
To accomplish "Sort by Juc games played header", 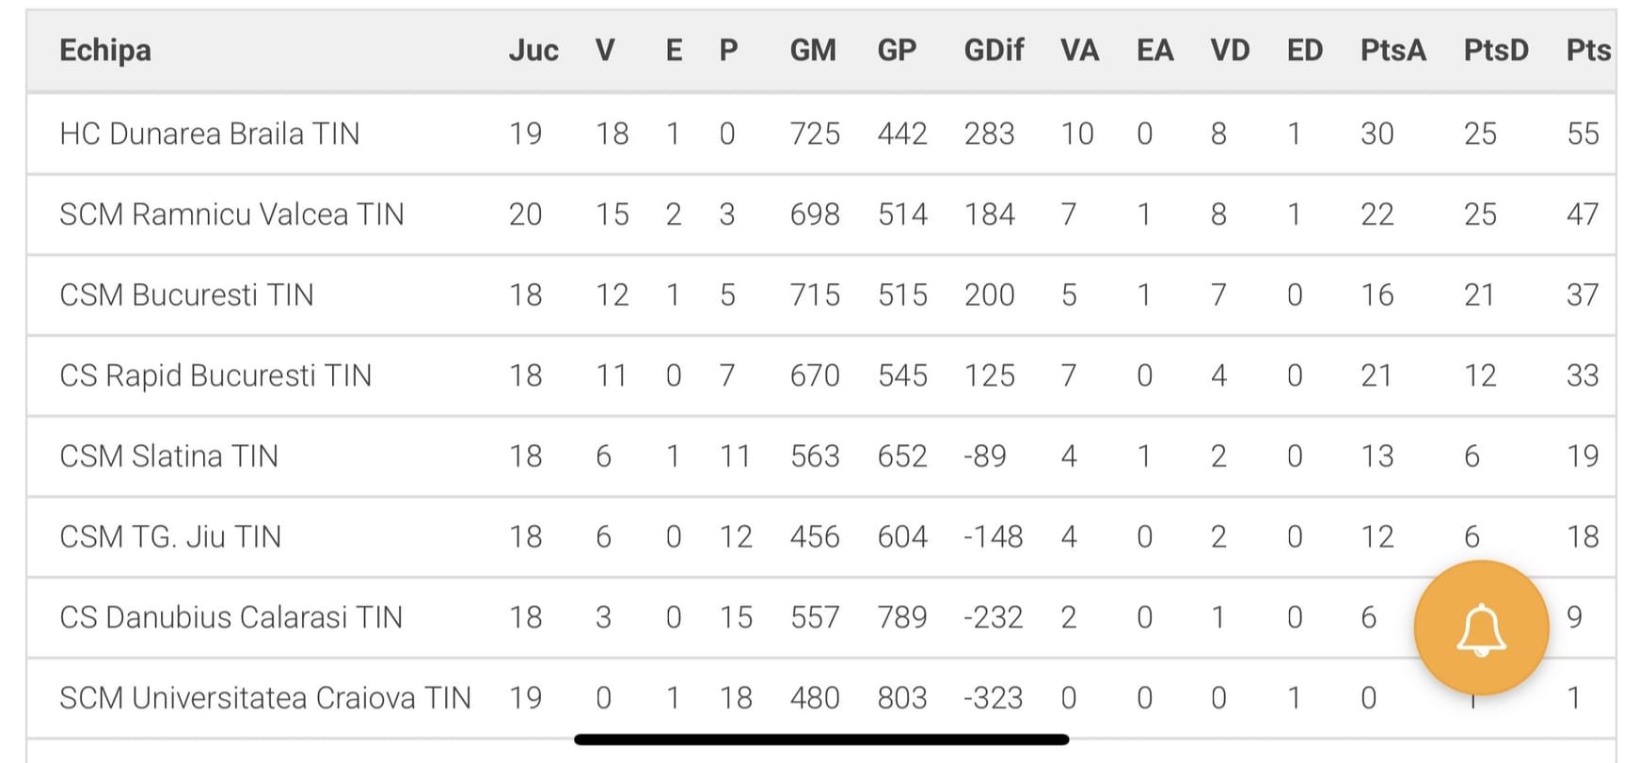I will tap(533, 50).
